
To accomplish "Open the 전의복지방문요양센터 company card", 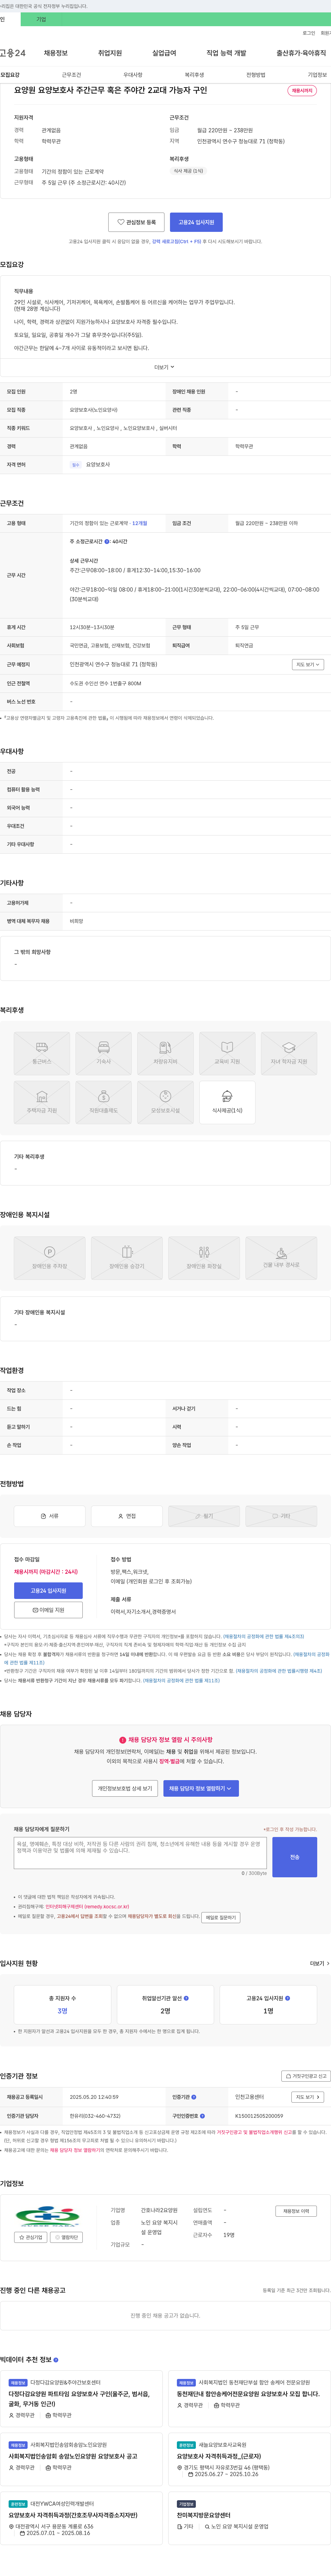I will (x=249, y=2519).
